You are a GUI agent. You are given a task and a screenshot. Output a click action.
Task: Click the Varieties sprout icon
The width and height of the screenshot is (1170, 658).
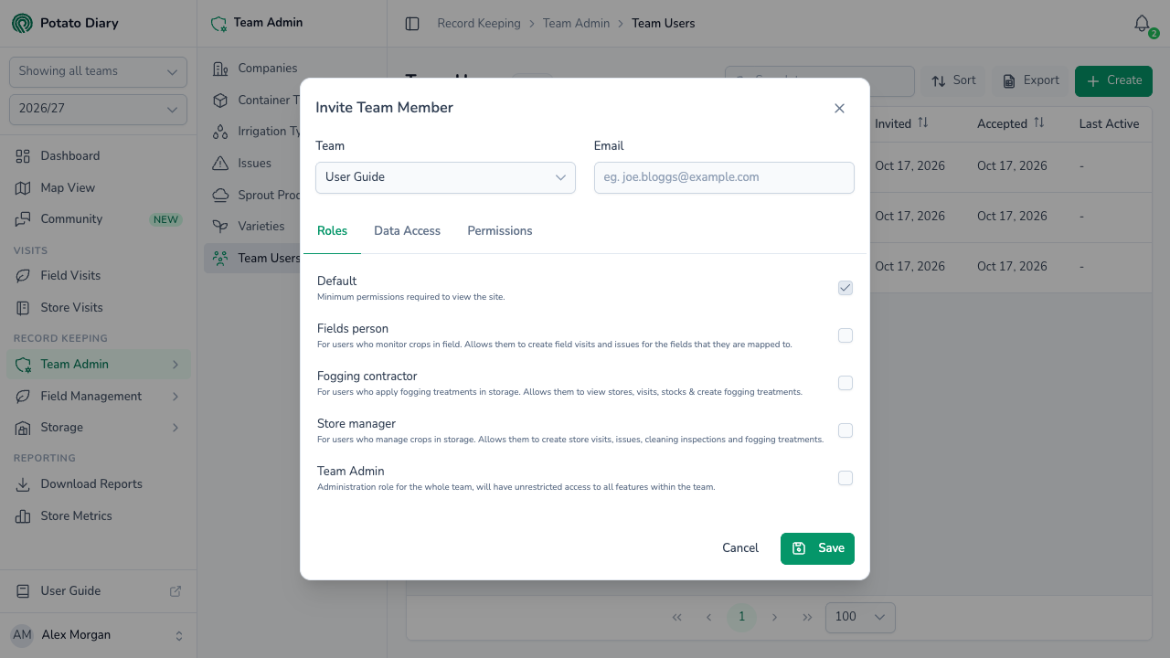(x=220, y=227)
